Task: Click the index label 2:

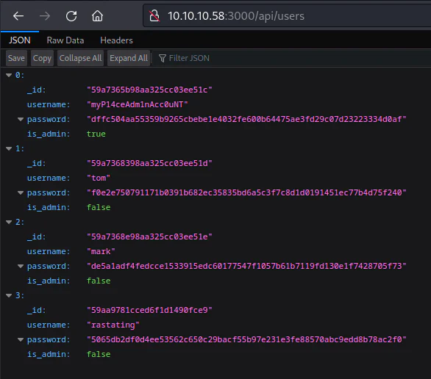Action: tap(20, 222)
